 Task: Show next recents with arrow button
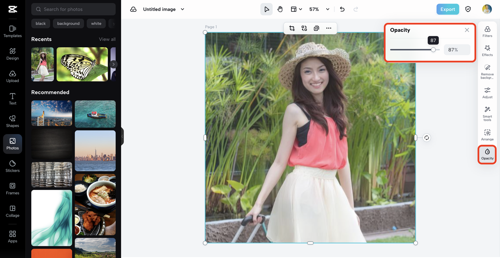[x=113, y=64]
